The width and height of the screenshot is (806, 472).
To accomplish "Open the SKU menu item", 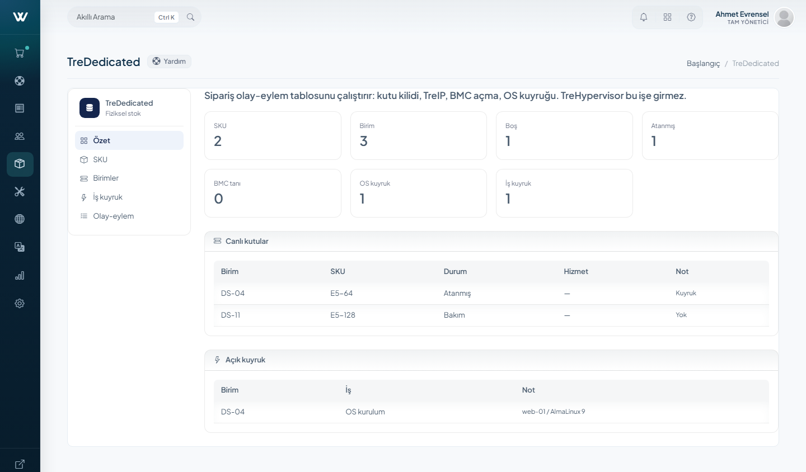I will coord(129,159).
